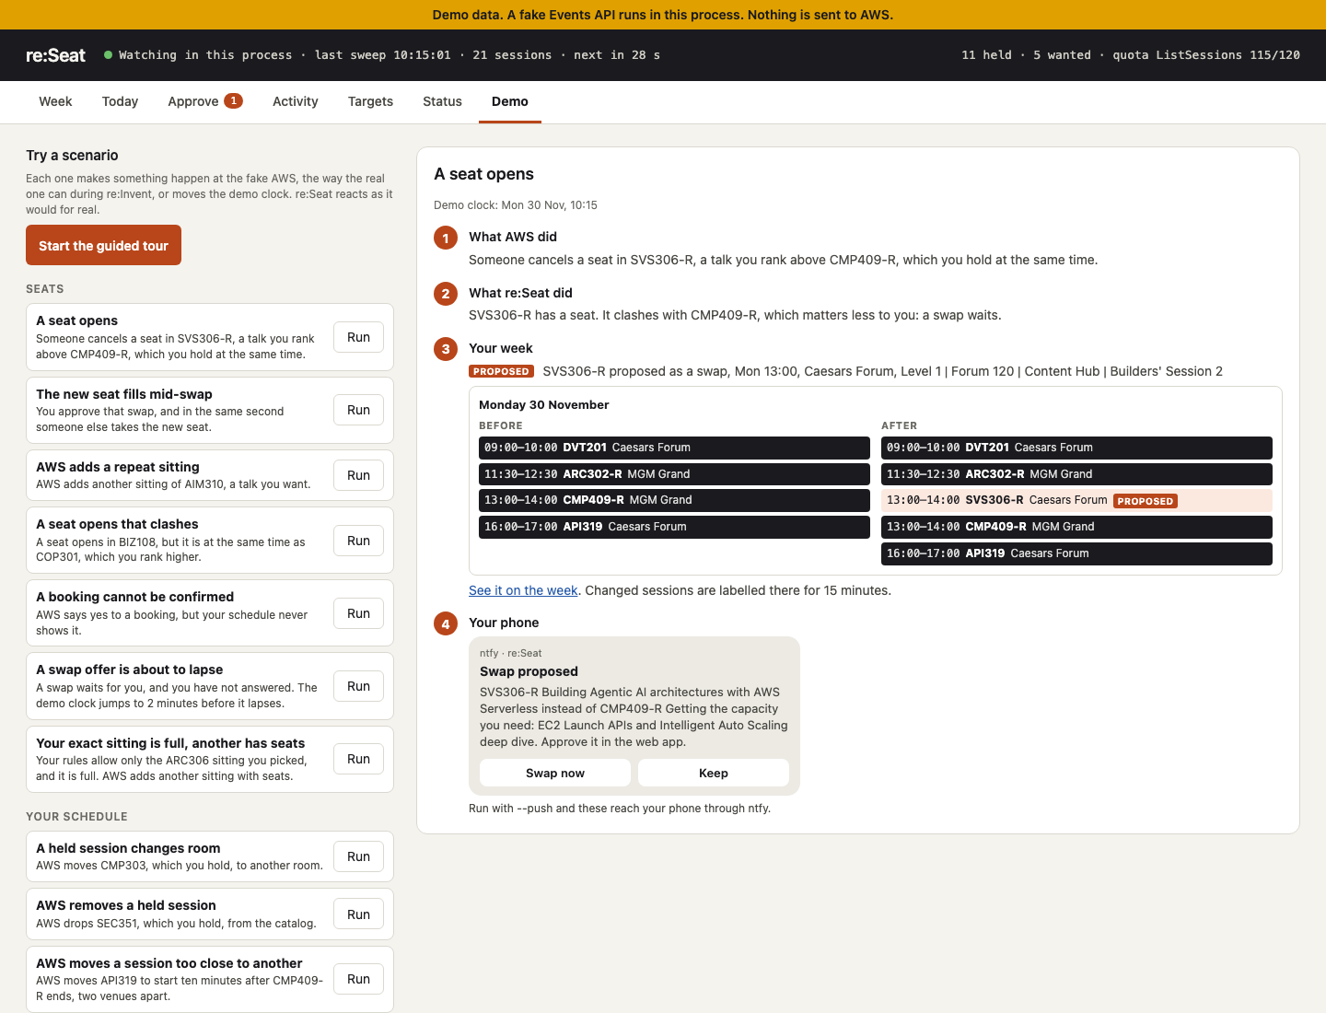This screenshot has height=1013, width=1326.
Task: Click the 'Demo clock: Mon 30 Nov, 10:15' text
Action: click(516, 205)
